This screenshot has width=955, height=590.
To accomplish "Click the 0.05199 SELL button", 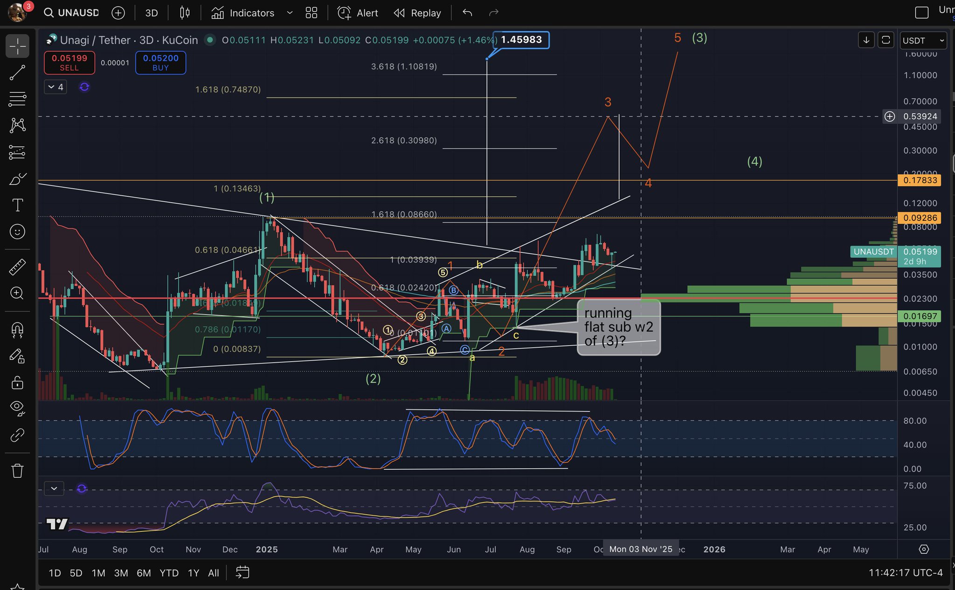I will [x=69, y=62].
